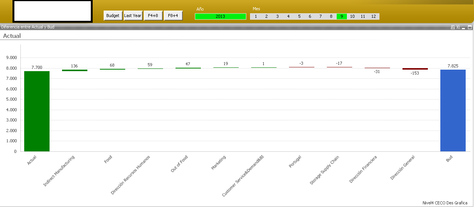Minimize the Diferencia entre Actual y Bud chart

[463, 28]
